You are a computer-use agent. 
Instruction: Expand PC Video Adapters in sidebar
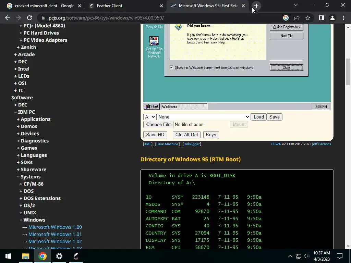click(44, 40)
